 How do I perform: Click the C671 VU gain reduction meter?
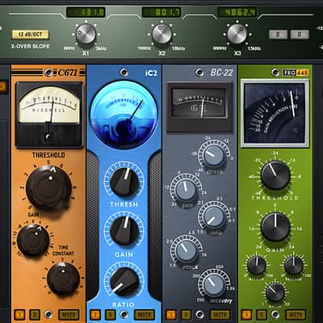[49, 114]
